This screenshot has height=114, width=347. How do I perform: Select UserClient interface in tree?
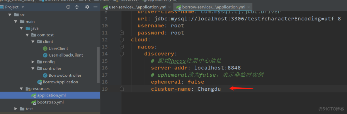pyautogui.click(x=58, y=48)
